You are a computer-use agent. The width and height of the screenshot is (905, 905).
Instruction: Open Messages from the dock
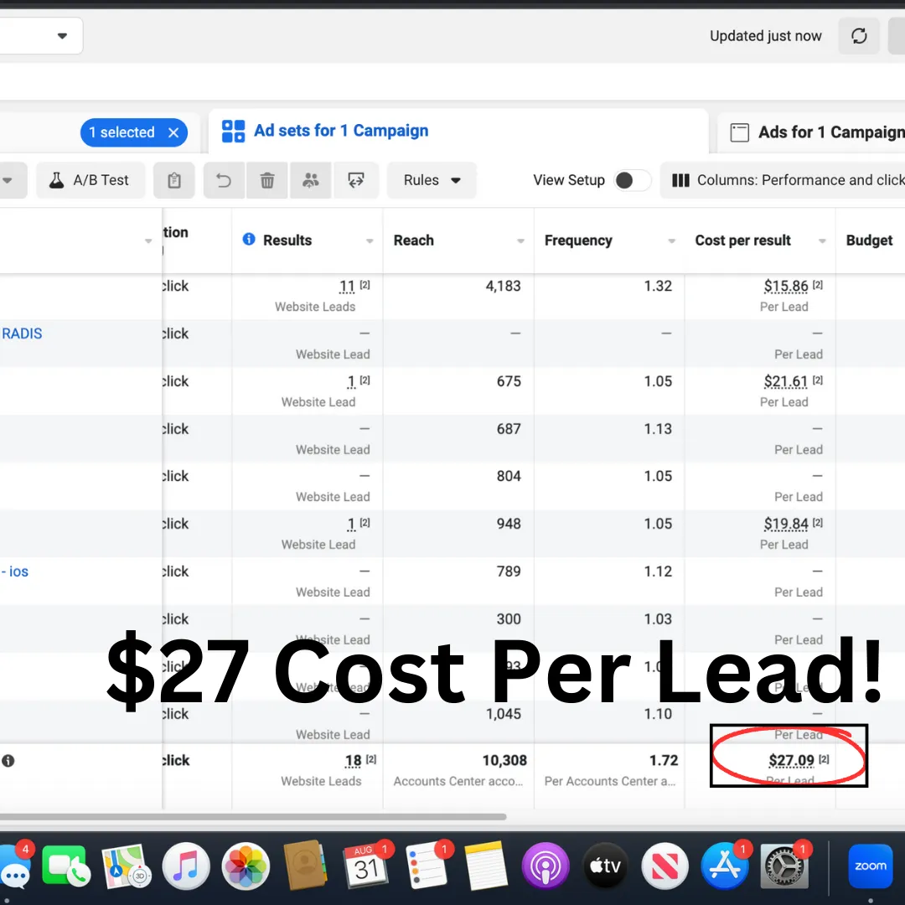coord(14,866)
